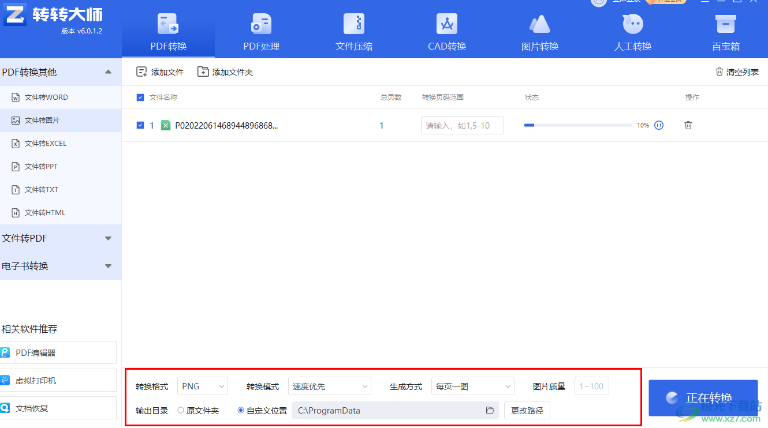The width and height of the screenshot is (768, 428).
Task: Switch to the PDF处理 tab
Action: (x=261, y=32)
